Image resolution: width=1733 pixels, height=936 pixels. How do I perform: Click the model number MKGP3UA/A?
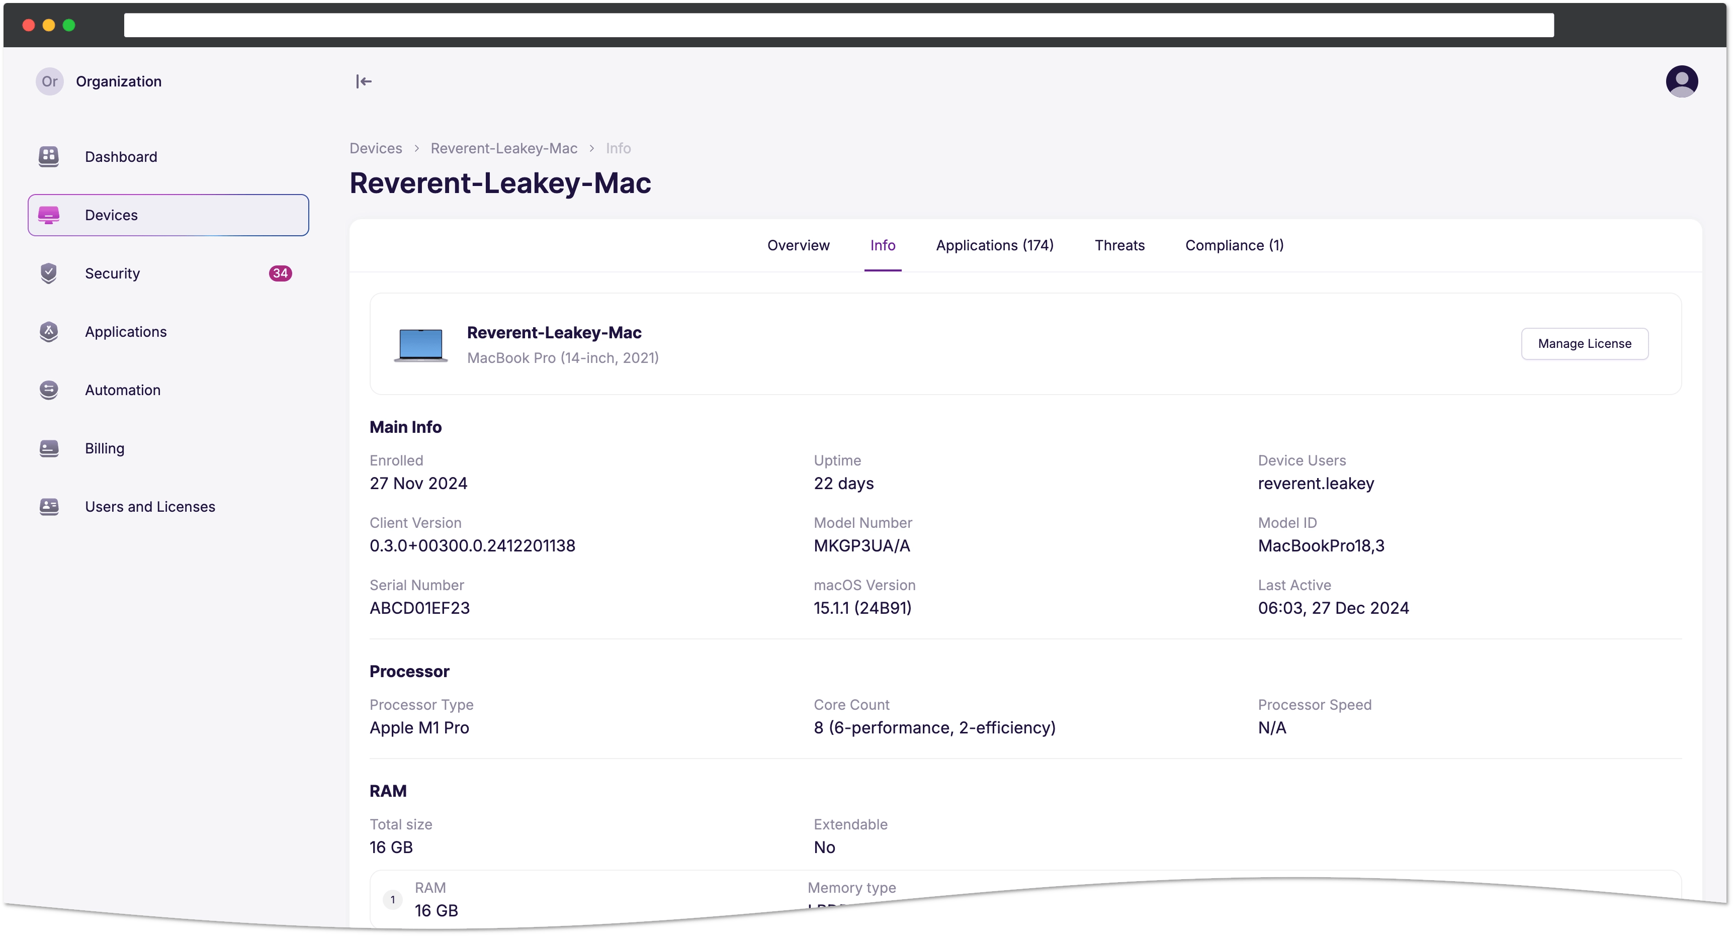pos(862,545)
